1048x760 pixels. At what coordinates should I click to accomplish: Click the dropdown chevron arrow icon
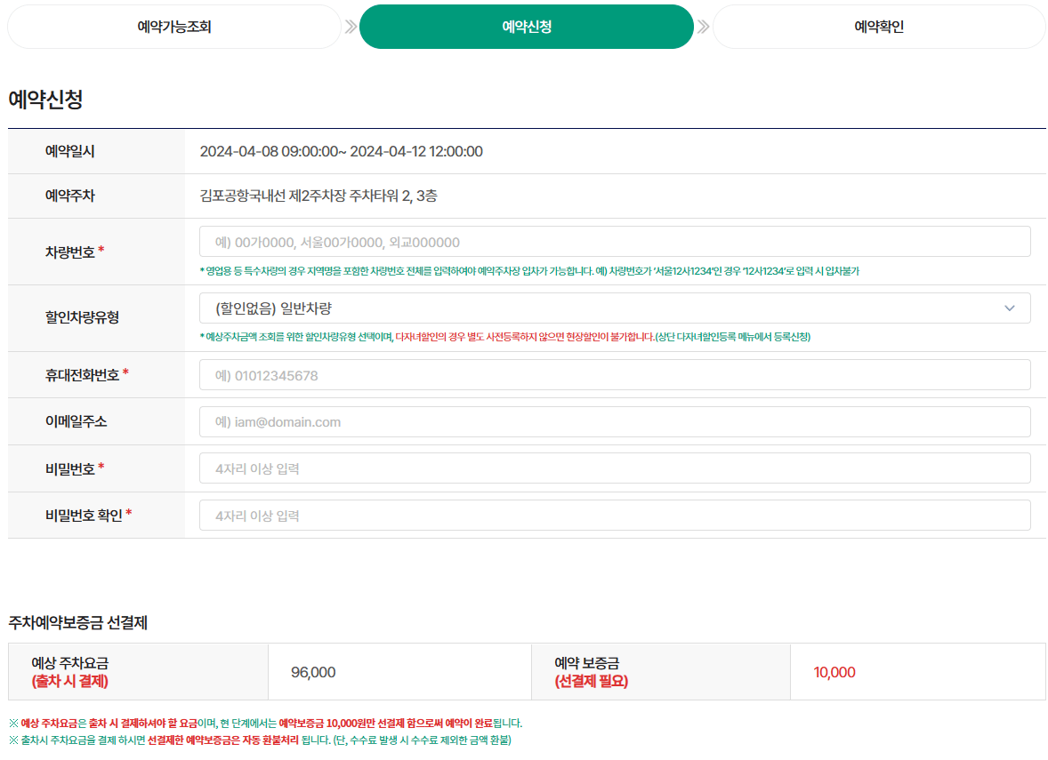pos(1009,308)
